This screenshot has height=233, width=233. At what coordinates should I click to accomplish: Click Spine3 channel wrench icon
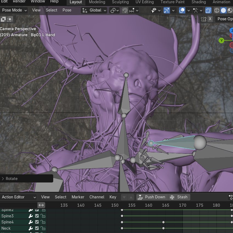tap(31, 216)
